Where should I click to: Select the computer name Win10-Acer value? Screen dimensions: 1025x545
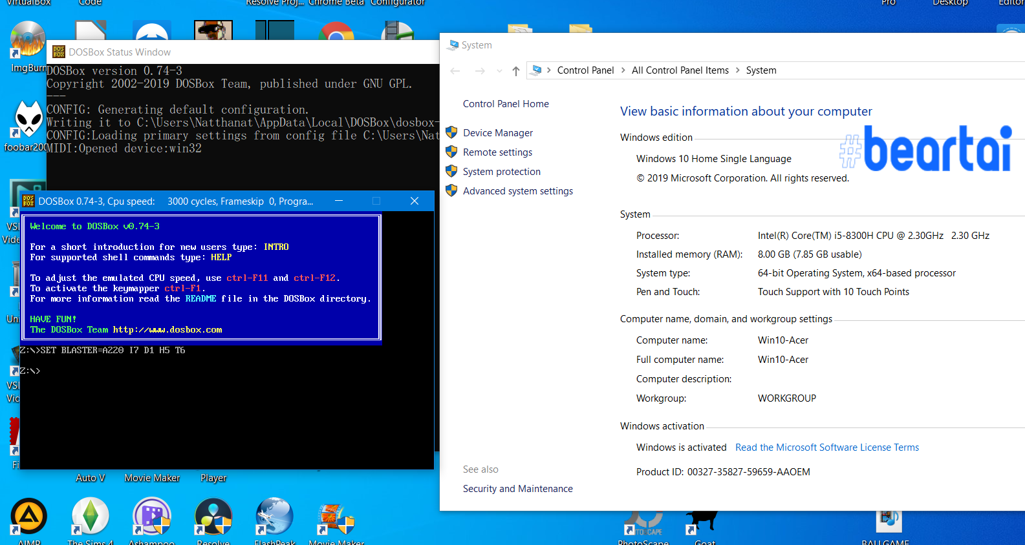pos(783,340)
